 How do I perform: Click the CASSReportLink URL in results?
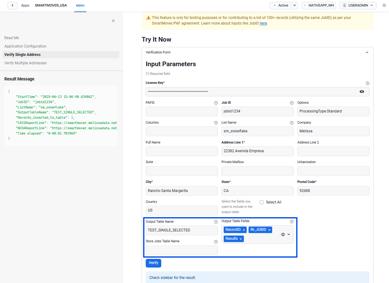[84, 123]
